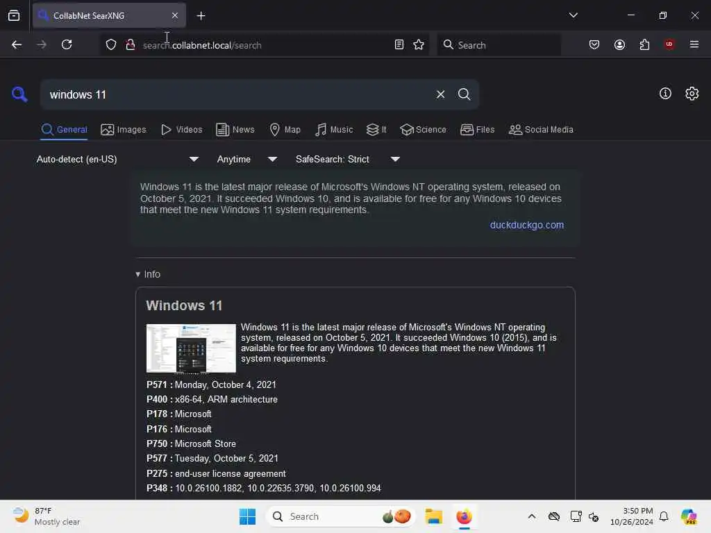
Task: Open the Copilot taskbar icon
Action: [689, 516]
